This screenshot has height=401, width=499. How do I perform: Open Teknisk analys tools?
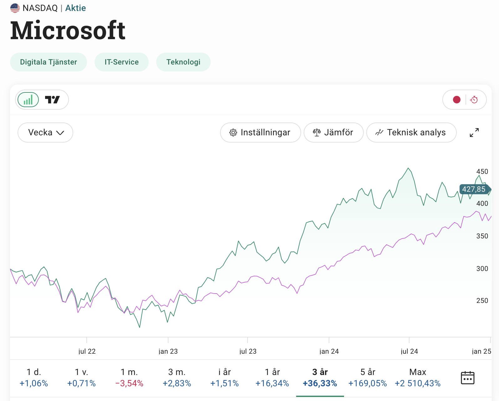pyautogui.click(x=411, y=133)
